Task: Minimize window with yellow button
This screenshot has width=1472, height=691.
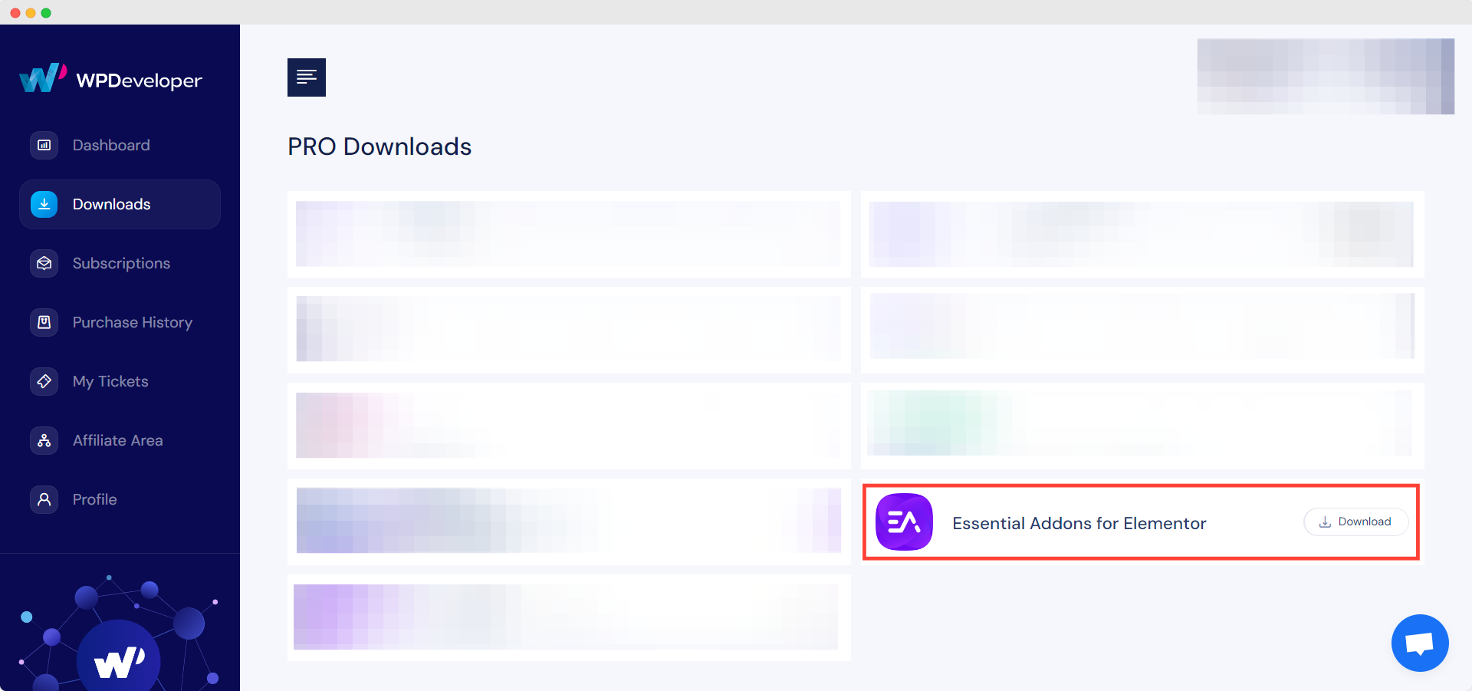Action: [31, 13]
